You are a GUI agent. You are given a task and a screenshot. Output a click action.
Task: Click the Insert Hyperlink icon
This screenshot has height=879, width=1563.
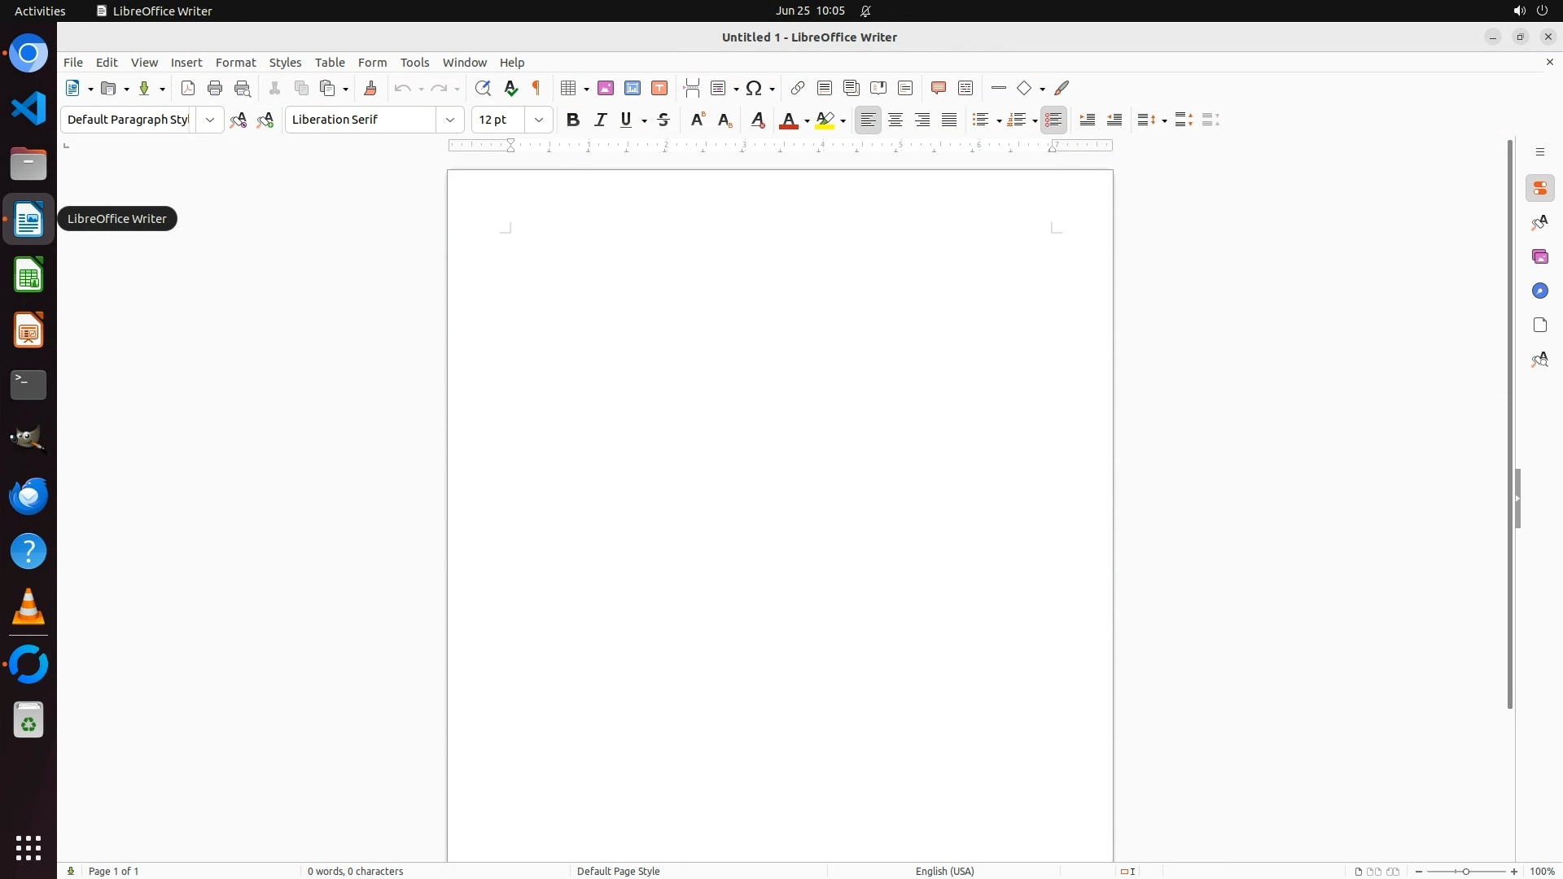click(798, 89)
